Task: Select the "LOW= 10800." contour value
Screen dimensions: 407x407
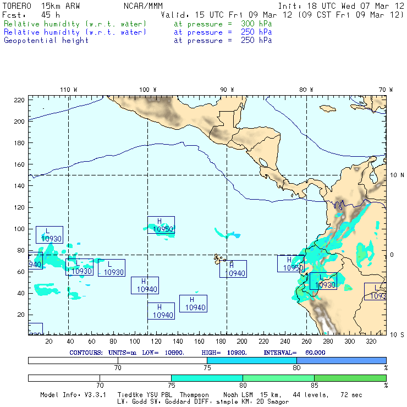Action: [163, 353]
